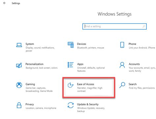
Task: Click the Update & Security refresh icon
Action: coord(70,105)
